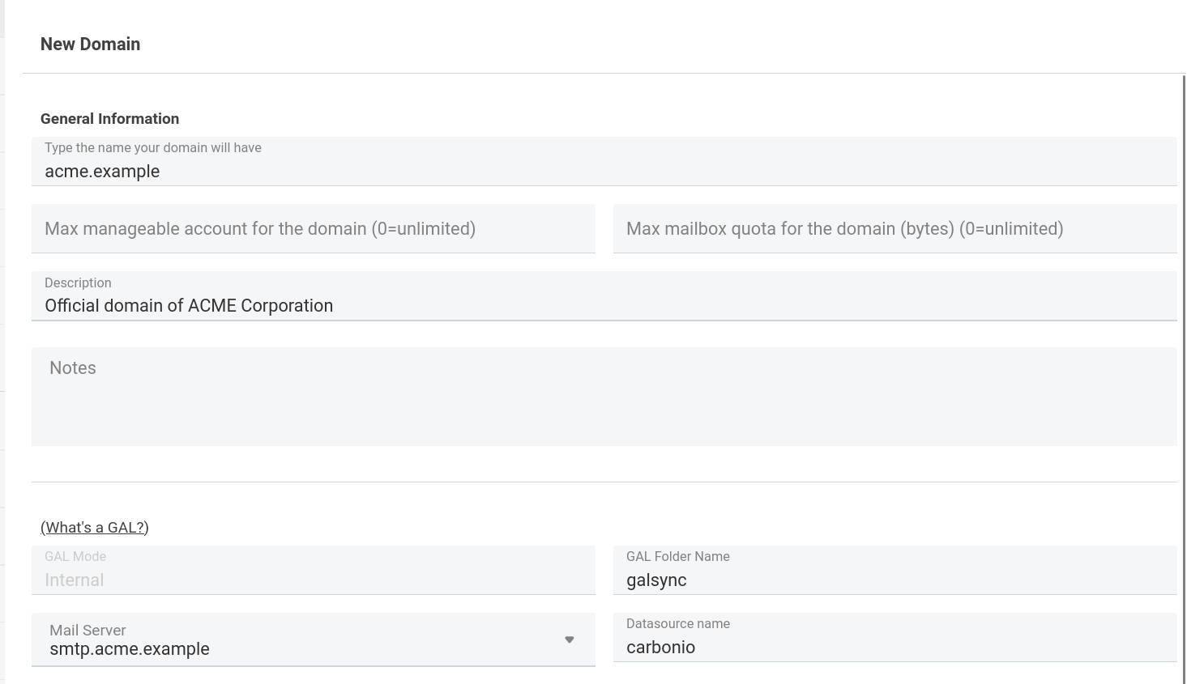
Task: Open the What's a GAL? link
Action: pos(95,527)
